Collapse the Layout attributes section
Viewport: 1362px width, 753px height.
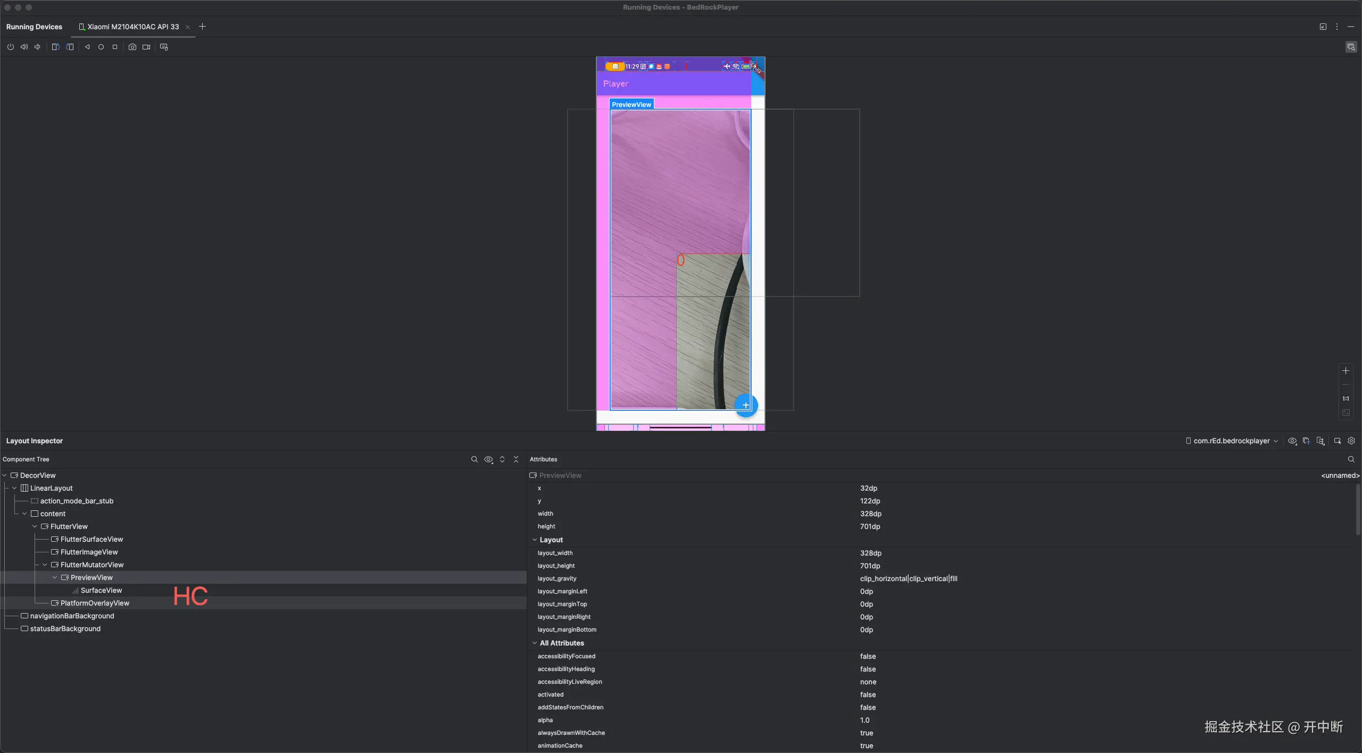coord(535,540)
